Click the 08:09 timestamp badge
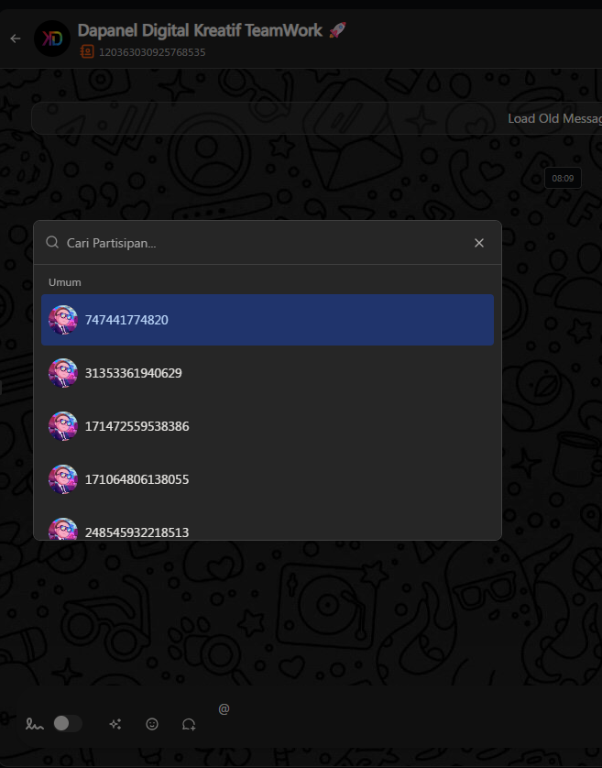This screenshot has height=768, width=602. tap(563, 179)
